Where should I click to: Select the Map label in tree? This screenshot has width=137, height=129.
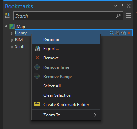point(21,27)
